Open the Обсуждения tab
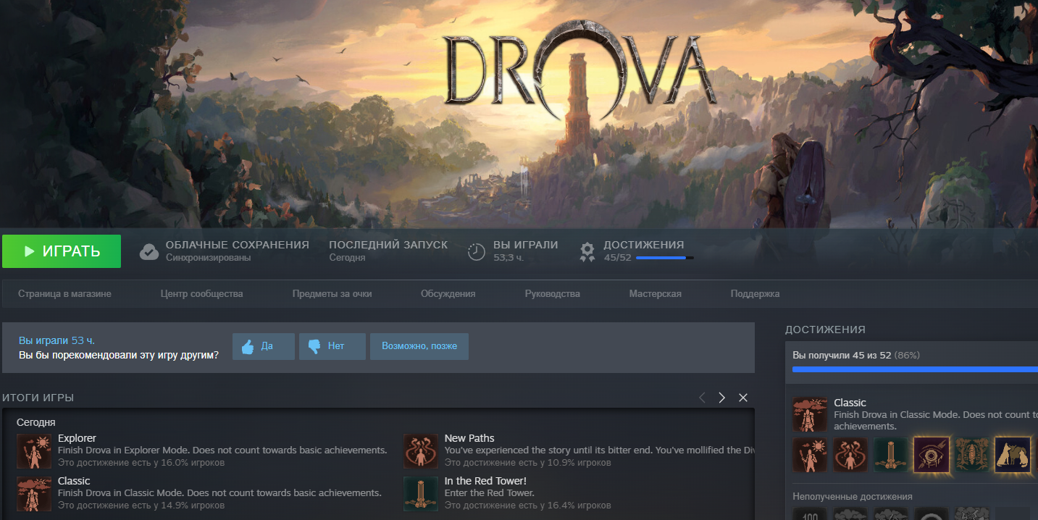The width and height of the screenshot is (1038, 520). coord(448,294)
